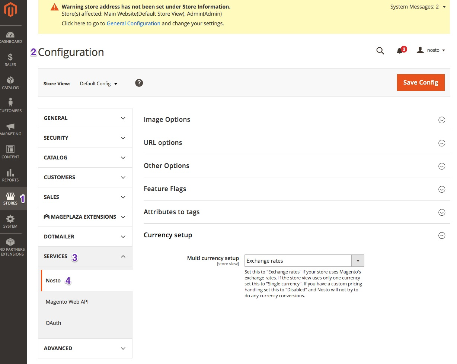Expand System Messages: 2 dropdown
The width and height of the screenshot is (457, 364).
418,7
